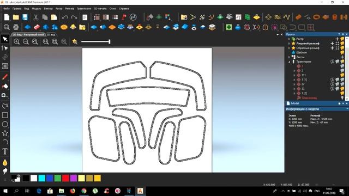Collapse the Траектории tree node
349x196 pixels.
290,62
